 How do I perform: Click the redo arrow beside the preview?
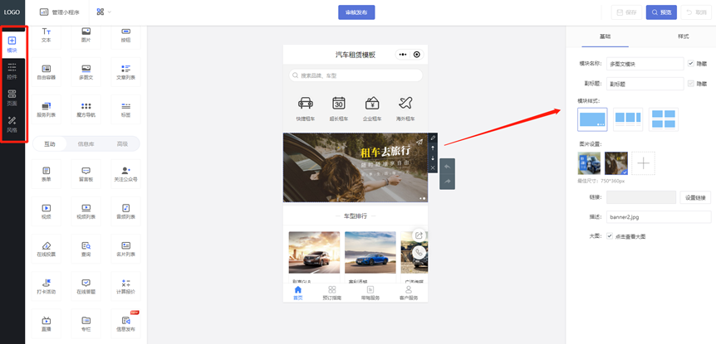(448, 182)
